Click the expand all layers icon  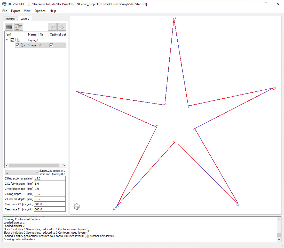(19, 27)
